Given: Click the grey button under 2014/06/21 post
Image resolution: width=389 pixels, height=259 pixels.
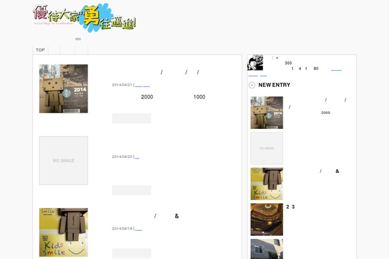Looking at the screenshot, I should coord(132,118).
